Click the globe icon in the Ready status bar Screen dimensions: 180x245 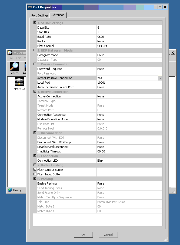click(x=10, y=190)
